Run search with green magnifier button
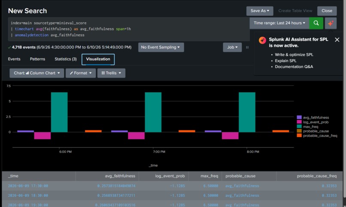Image resolution: width=346 pixels, height=207 pixels. coord(316,23)
